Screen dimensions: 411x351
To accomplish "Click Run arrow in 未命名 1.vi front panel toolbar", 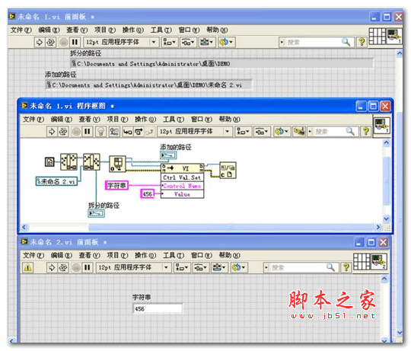I will point(40,42).
